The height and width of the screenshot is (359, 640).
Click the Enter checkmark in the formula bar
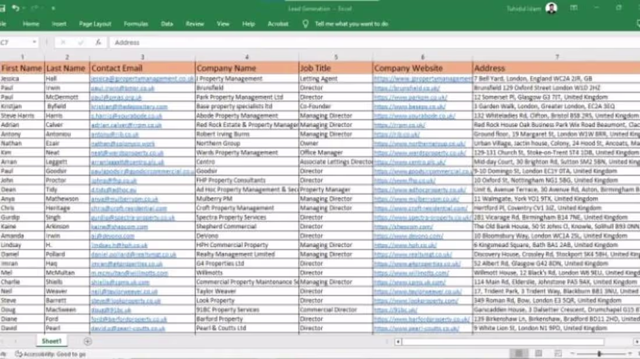click(80, 42)
